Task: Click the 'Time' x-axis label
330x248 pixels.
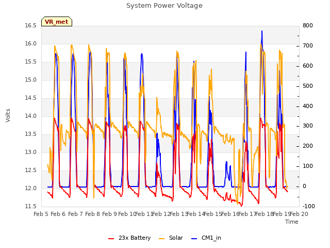Action: coord(292,222)
